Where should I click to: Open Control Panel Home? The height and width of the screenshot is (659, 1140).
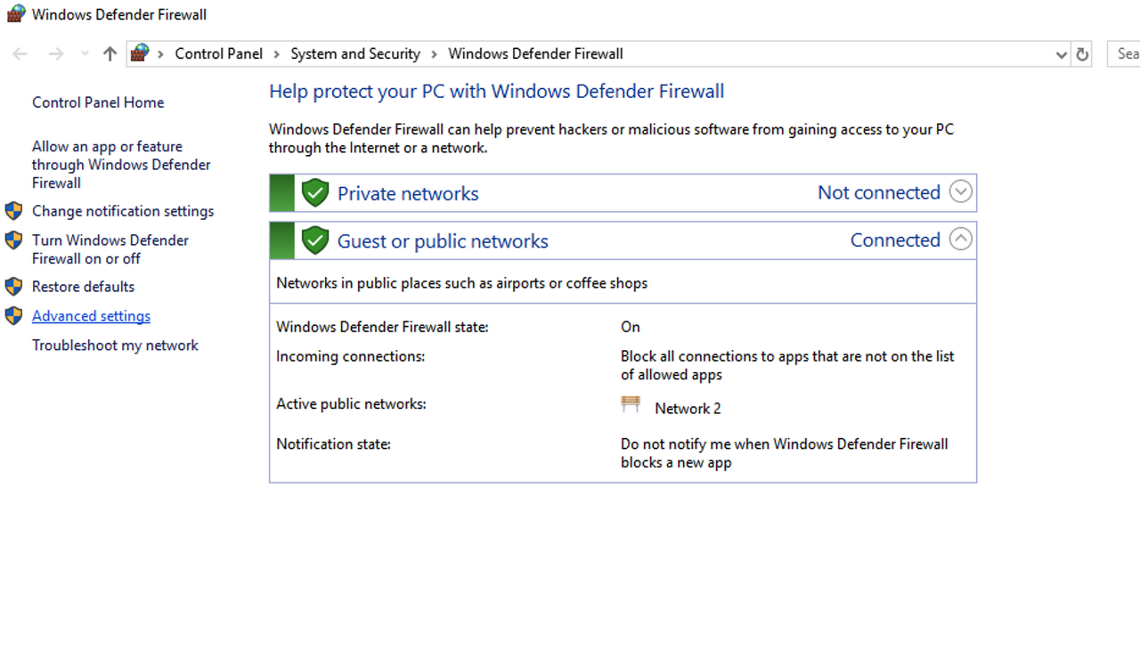point(98,102)
